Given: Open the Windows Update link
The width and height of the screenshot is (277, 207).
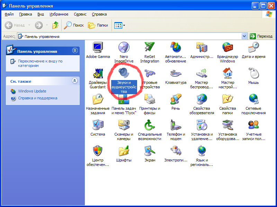Looking at the screenshot, I should pyautogui.click(x=32, y=91).
